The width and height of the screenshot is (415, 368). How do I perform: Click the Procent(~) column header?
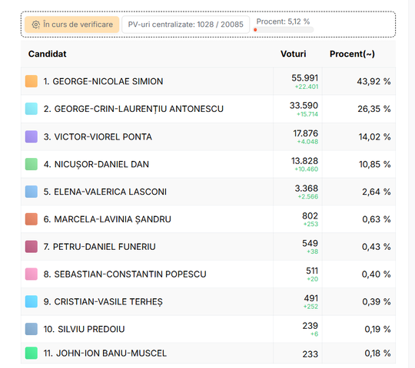[x=352, y=54]
